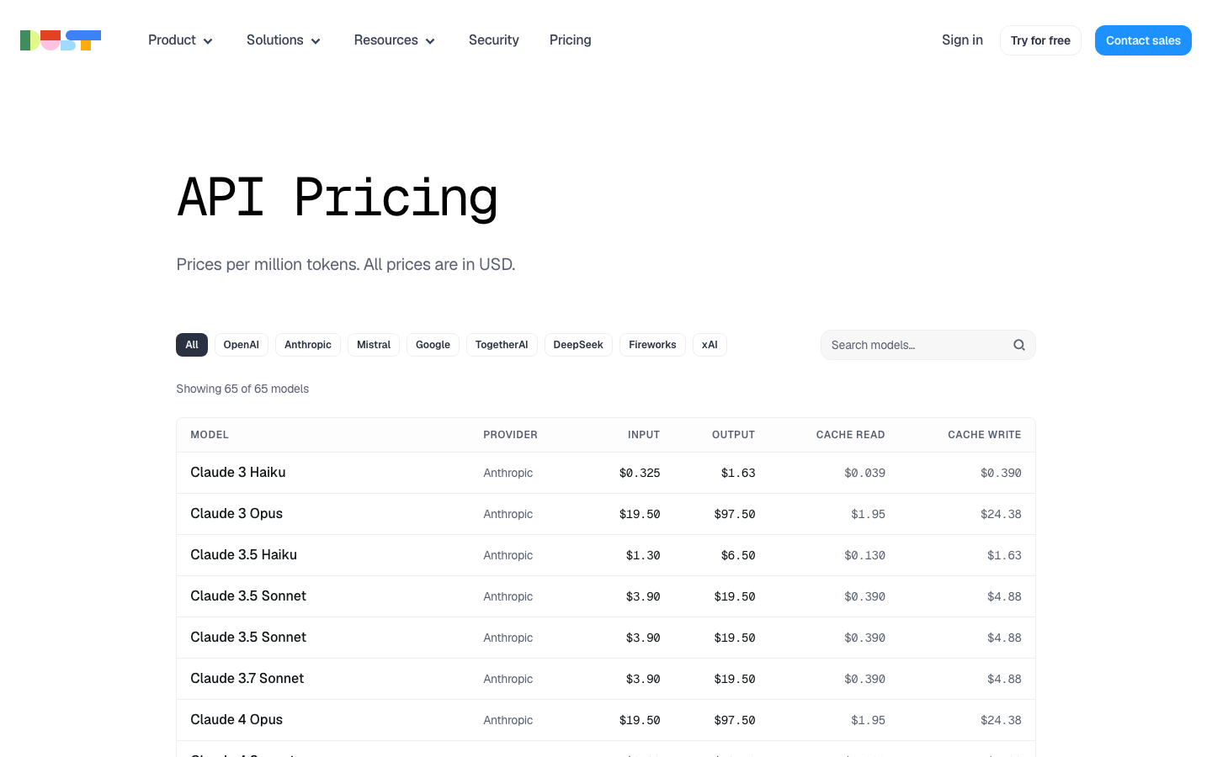Click Claude 3.5 Haiku input price $1.30
The width and height of the screenshot is (1212, 757).
pos(643,555)
